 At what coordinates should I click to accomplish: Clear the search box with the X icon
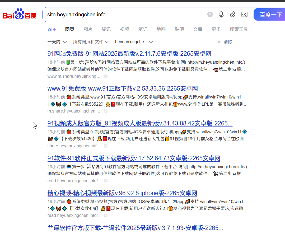pos(210,15)
